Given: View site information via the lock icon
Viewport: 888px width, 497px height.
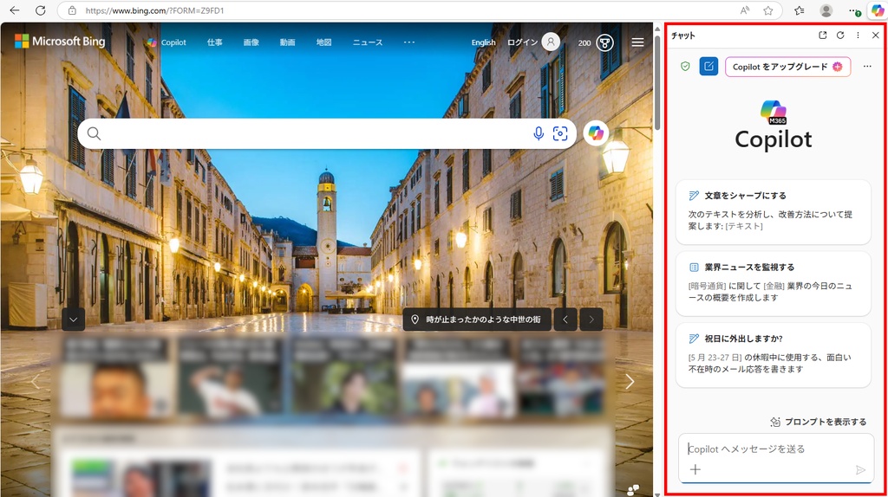Looking at the screenshot, I should [x=72, y=10].
